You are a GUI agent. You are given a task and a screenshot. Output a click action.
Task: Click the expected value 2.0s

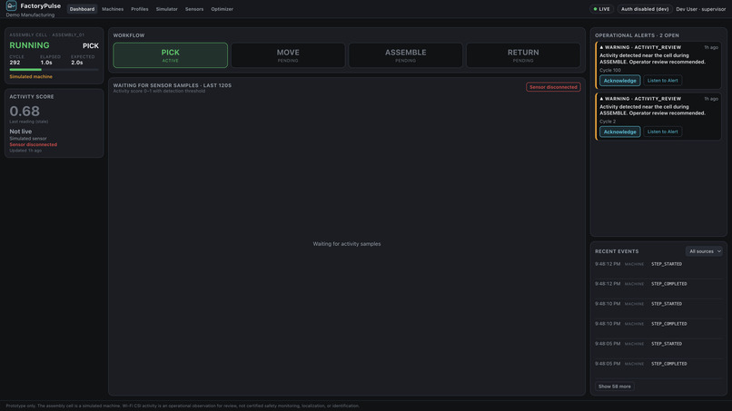[77, 63]
